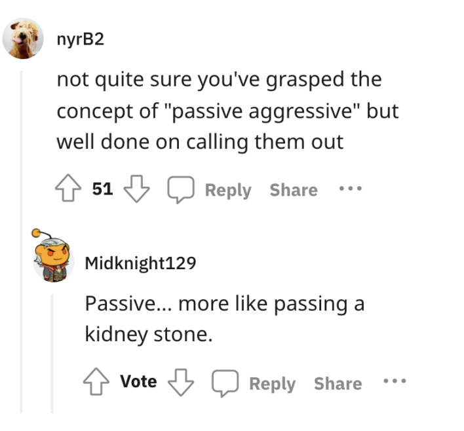Screen dimensions: 464x431
Task: Share Midknight129's reply
Action: point(338,383)
